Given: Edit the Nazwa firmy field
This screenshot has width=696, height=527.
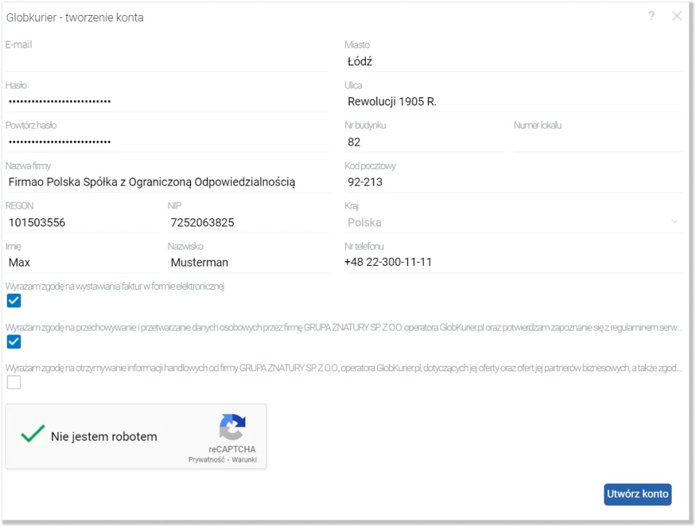Looking at the screenshot, I should click(167, 182).
